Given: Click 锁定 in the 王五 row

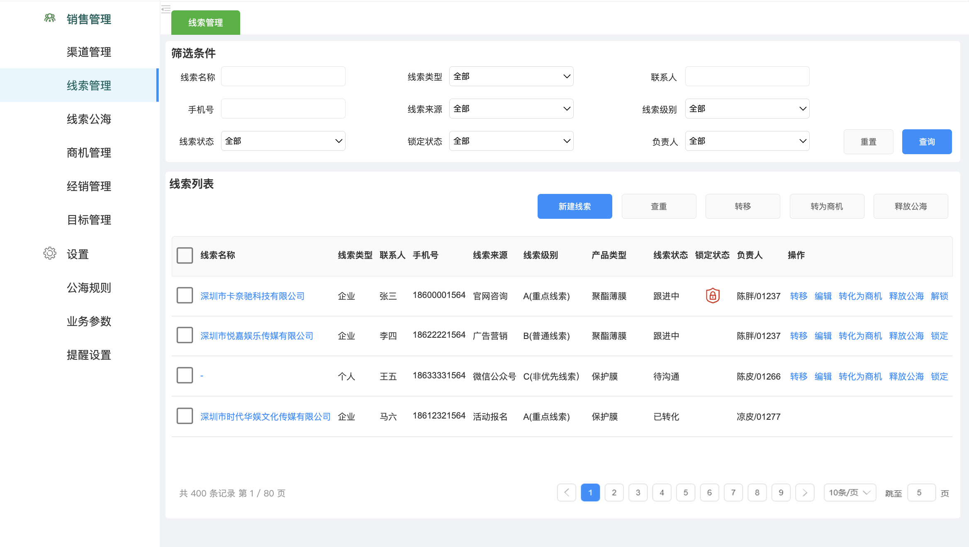Looking at the screenshot, I should coord(940,377).
